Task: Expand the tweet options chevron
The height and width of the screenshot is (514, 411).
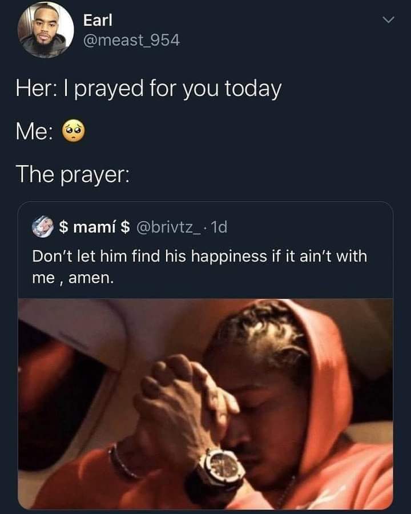Action: tap(388, 20)
